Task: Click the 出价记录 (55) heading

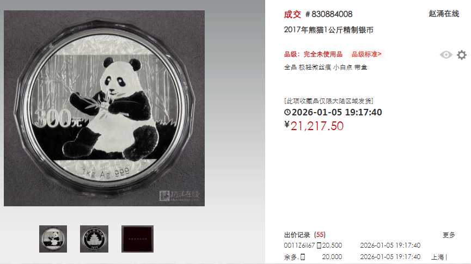Action: pyautogui.click(x=305, y=235)
